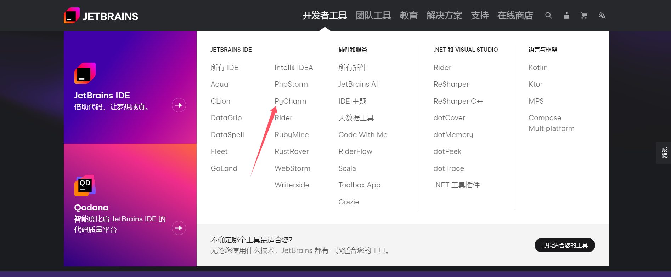The image size is (671, 277).
Task: Select Kotlin language link
Action: click(x=538, y=68)
